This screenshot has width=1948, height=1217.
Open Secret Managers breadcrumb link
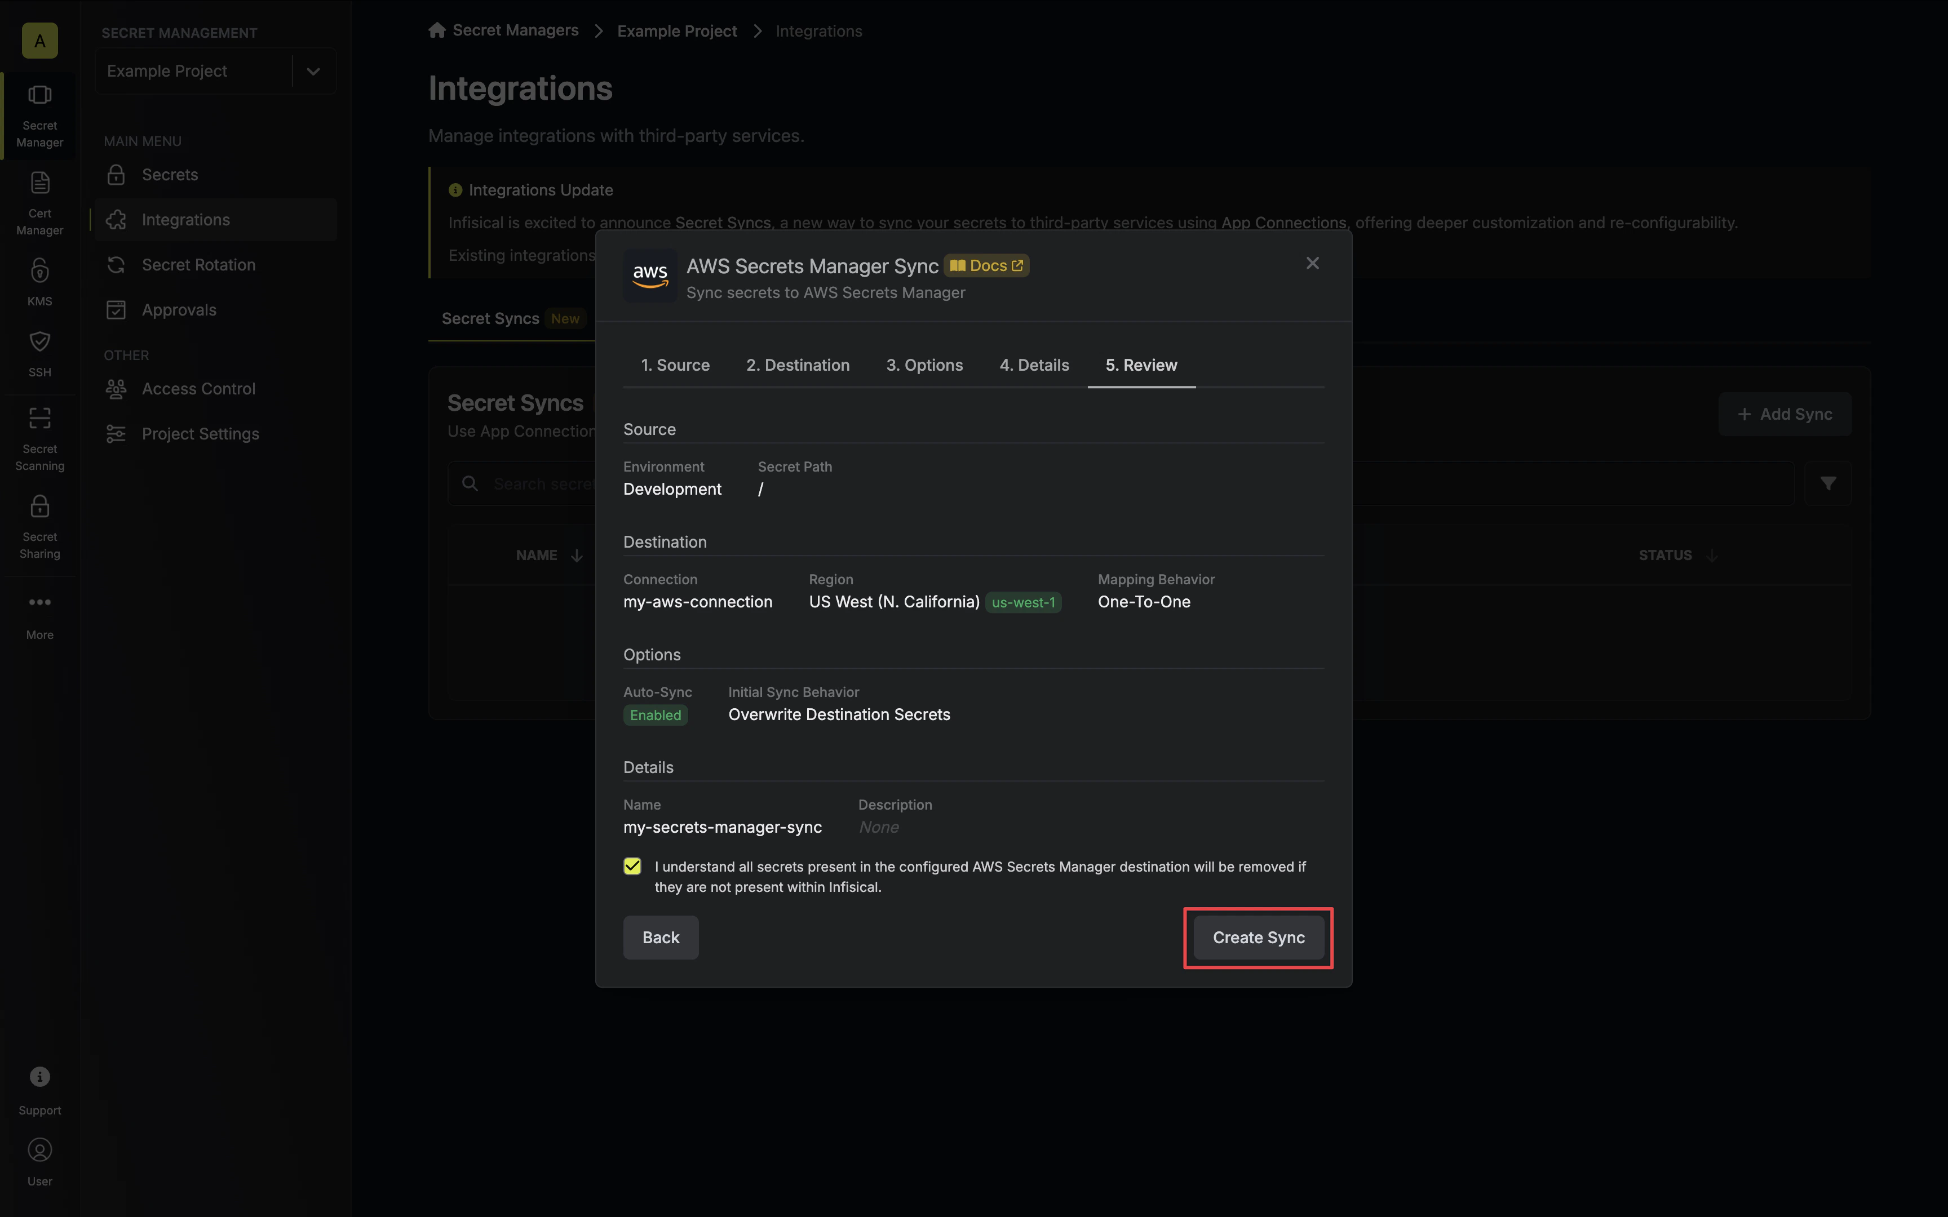point(515,30)
